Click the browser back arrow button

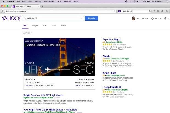pos(3,11)
